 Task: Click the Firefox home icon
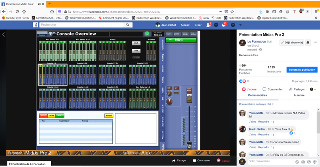[24, 12]
